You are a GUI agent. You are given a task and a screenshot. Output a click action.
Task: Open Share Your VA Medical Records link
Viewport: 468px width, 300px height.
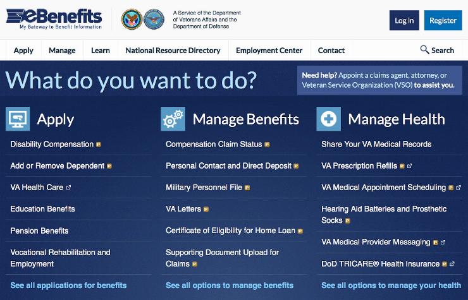(x=376, y=145)
